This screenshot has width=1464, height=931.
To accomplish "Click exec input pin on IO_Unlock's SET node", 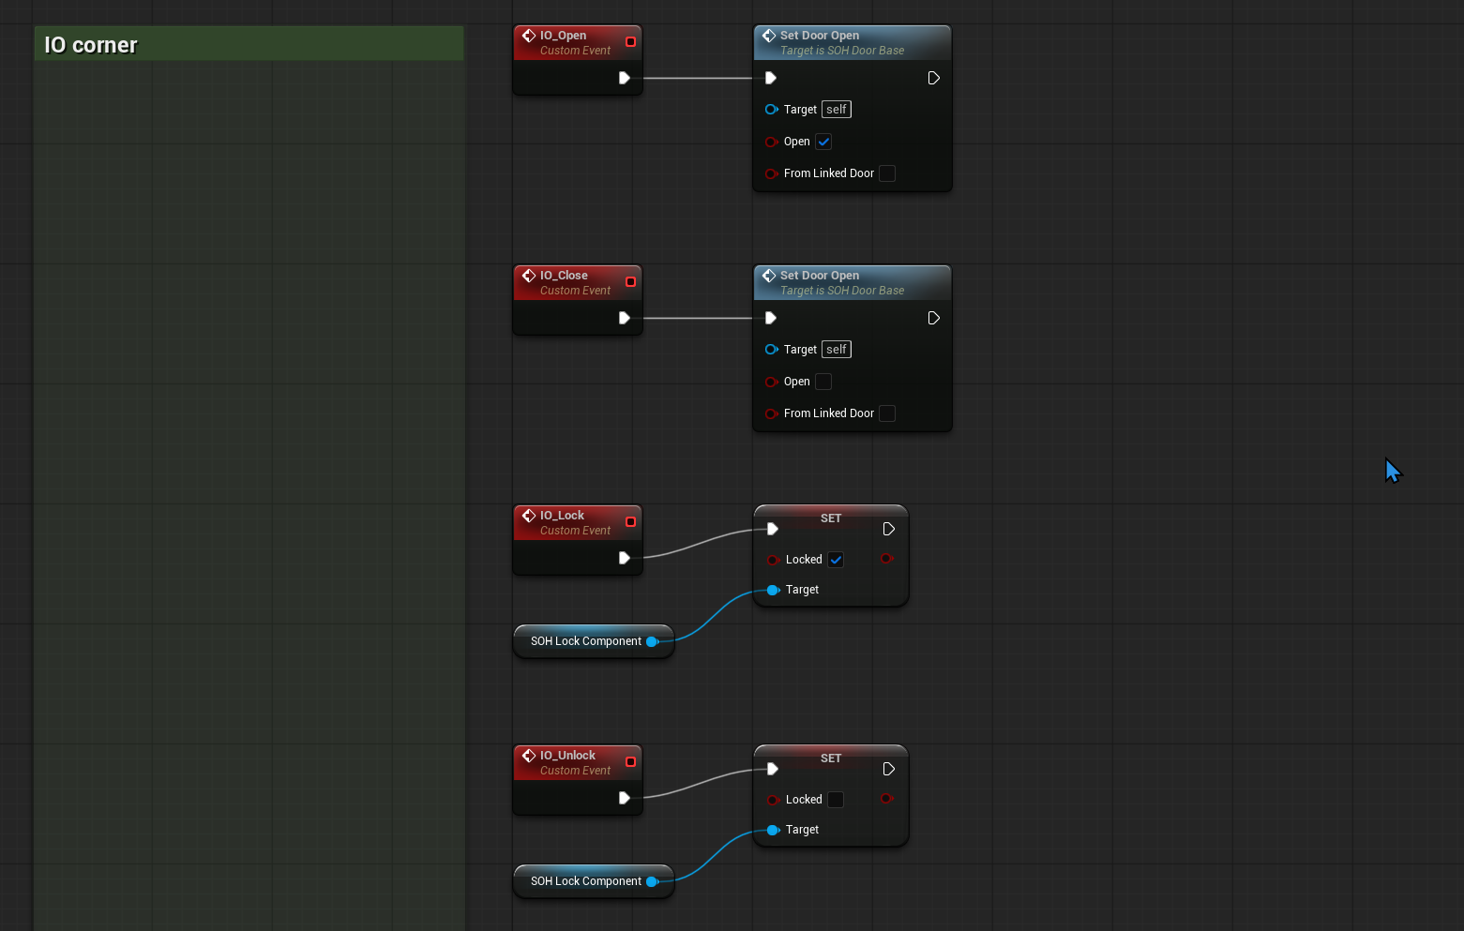I will (772, 769).
